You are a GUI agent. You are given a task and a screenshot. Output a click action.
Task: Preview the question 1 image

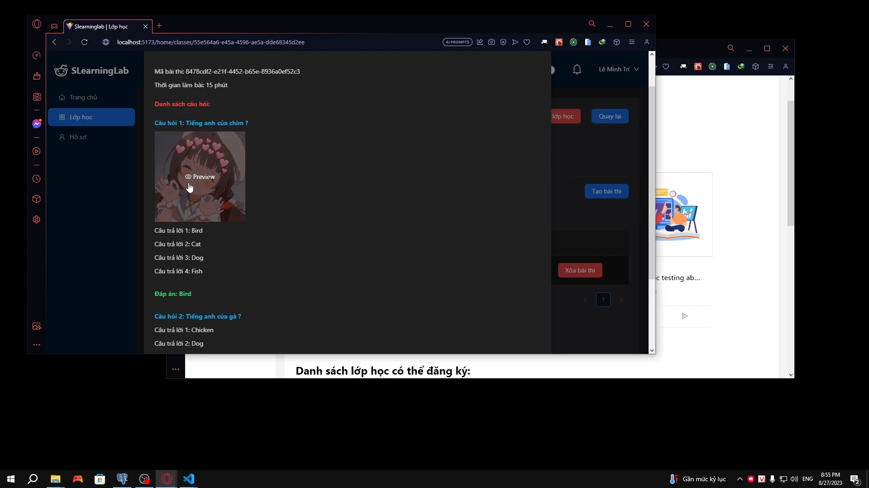[200, 177]
